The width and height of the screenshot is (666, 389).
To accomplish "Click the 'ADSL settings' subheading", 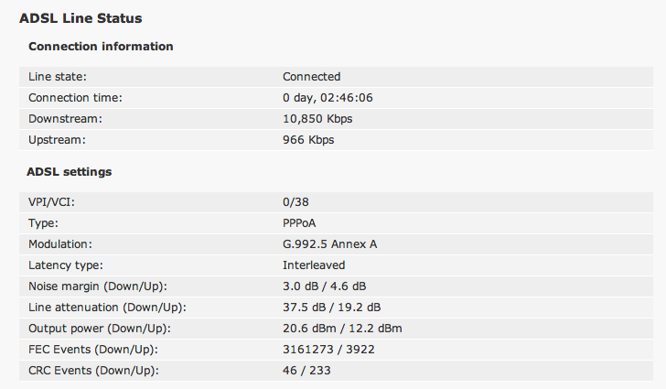I will [x=70, y=172].
